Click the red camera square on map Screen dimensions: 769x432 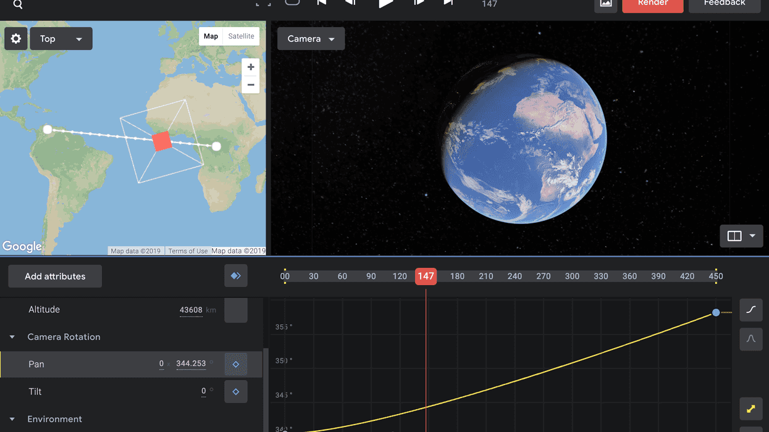tap(162, 141)
